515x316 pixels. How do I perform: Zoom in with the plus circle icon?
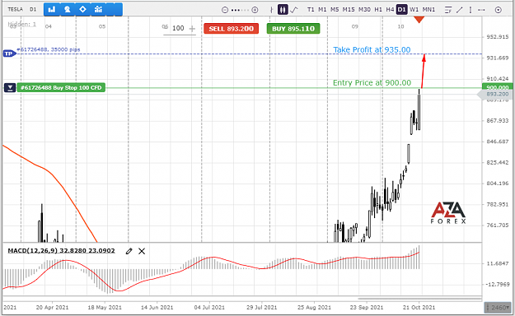[x=255, y=10]
